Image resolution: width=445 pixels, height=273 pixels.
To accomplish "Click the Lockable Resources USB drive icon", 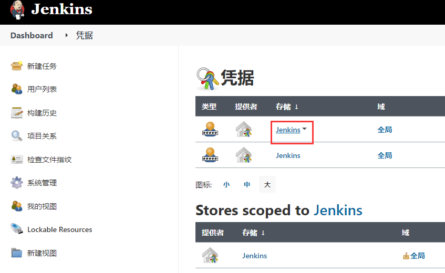I will [17, 229].
